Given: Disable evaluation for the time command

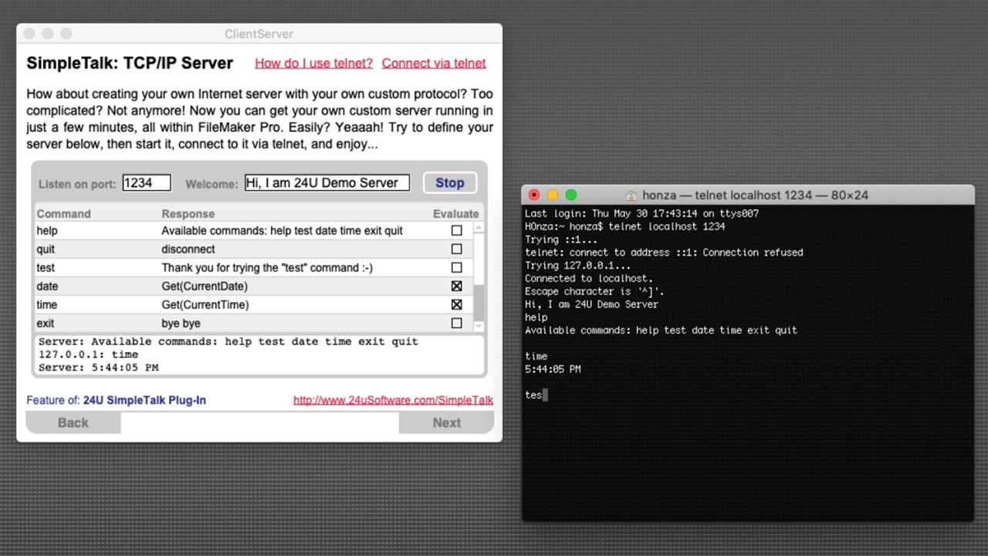Looking at the screenshot, I should 456,304.
